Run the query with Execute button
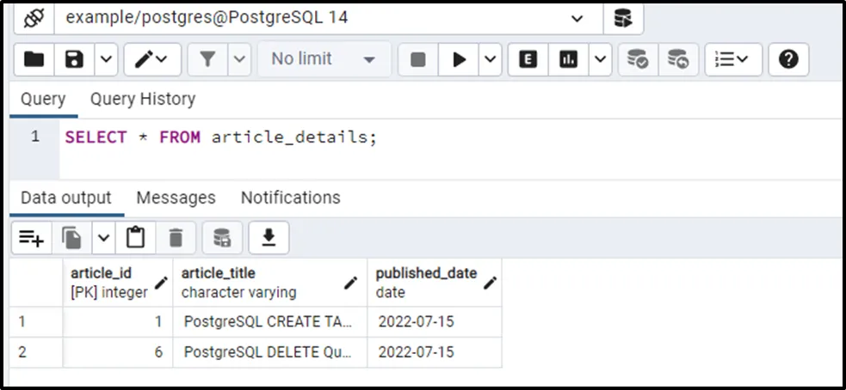The image size is (846, 390). [x=460, y=59]
